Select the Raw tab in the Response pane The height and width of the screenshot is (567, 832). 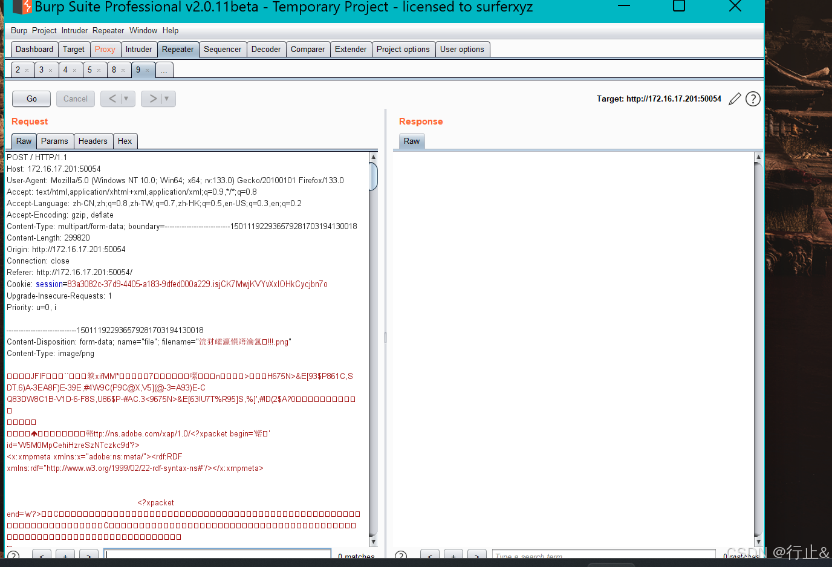[x=412, y=141]
